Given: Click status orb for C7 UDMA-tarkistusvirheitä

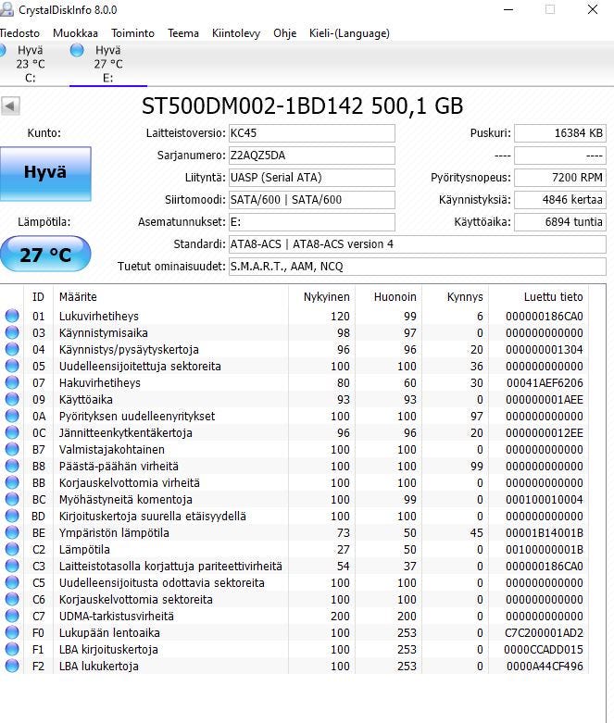Looking at the screenshot, I should (12, 616).
